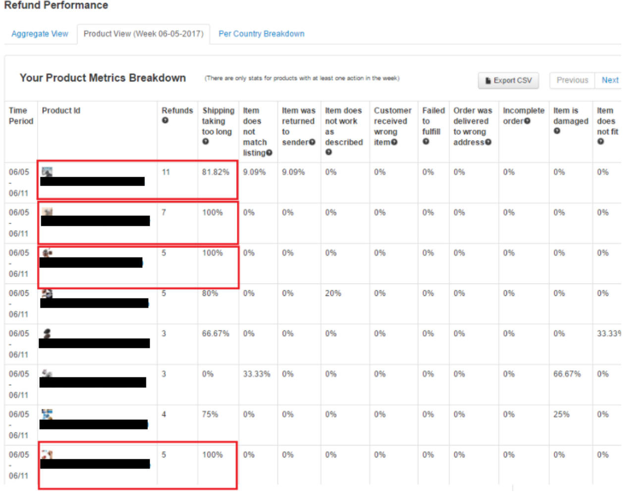644x497 pixels.
Task: Click the Refunds column header
Action: click(x=177, y=110)
